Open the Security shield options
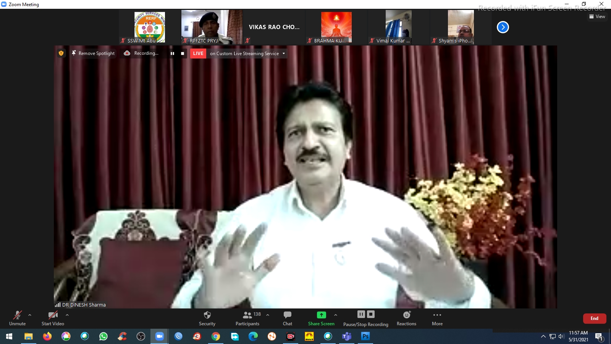This screenshot has width=611, height=344. click(207, 318)
